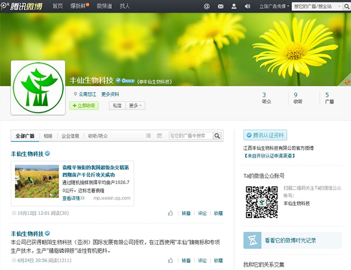Expand the 立信广告传媒 account dropdown
The image size is (351, 270).
pos(274,6)
